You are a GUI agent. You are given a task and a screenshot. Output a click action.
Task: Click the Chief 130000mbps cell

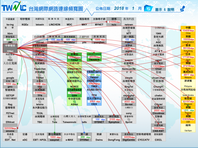point(158,66)
